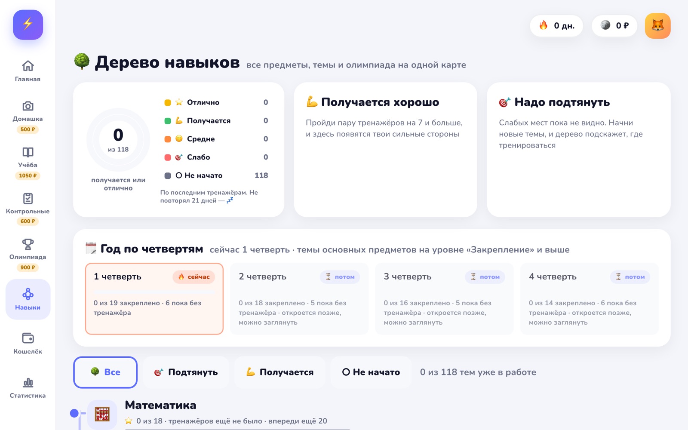Click the Не начато legend row
This screenshot has width=688, height=430.
tap(216, 175)
